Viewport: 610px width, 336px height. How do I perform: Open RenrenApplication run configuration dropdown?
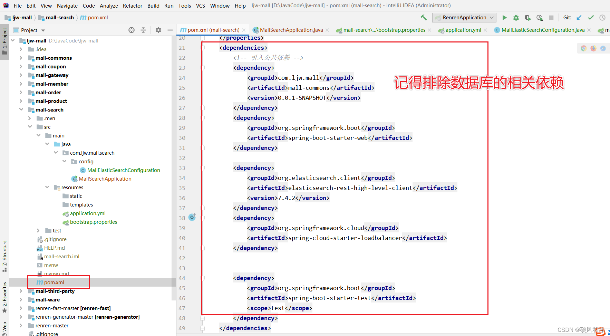pos(464,18)
